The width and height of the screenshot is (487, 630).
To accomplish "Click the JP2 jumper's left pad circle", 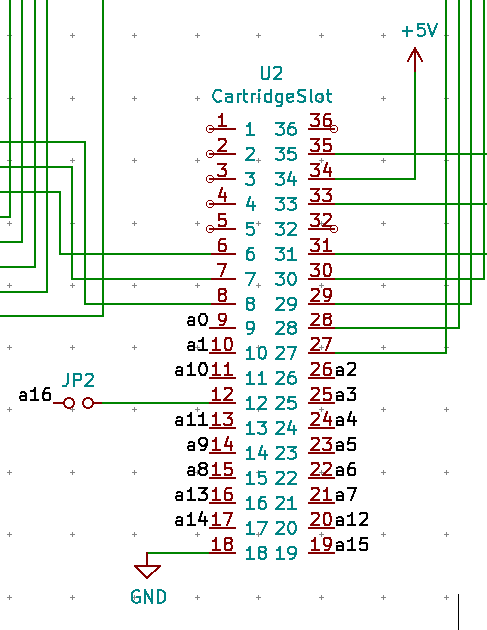I will (69, 403).
